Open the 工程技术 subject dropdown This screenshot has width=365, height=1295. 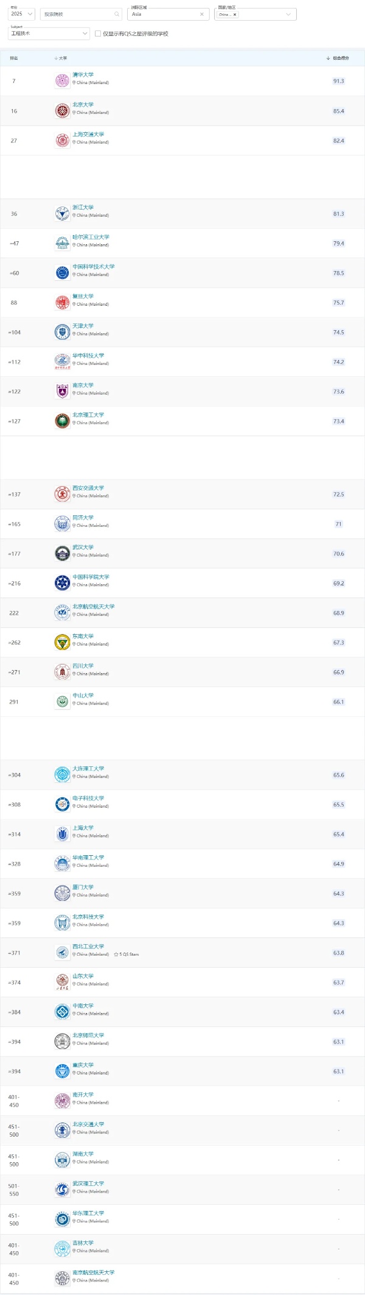49,34
